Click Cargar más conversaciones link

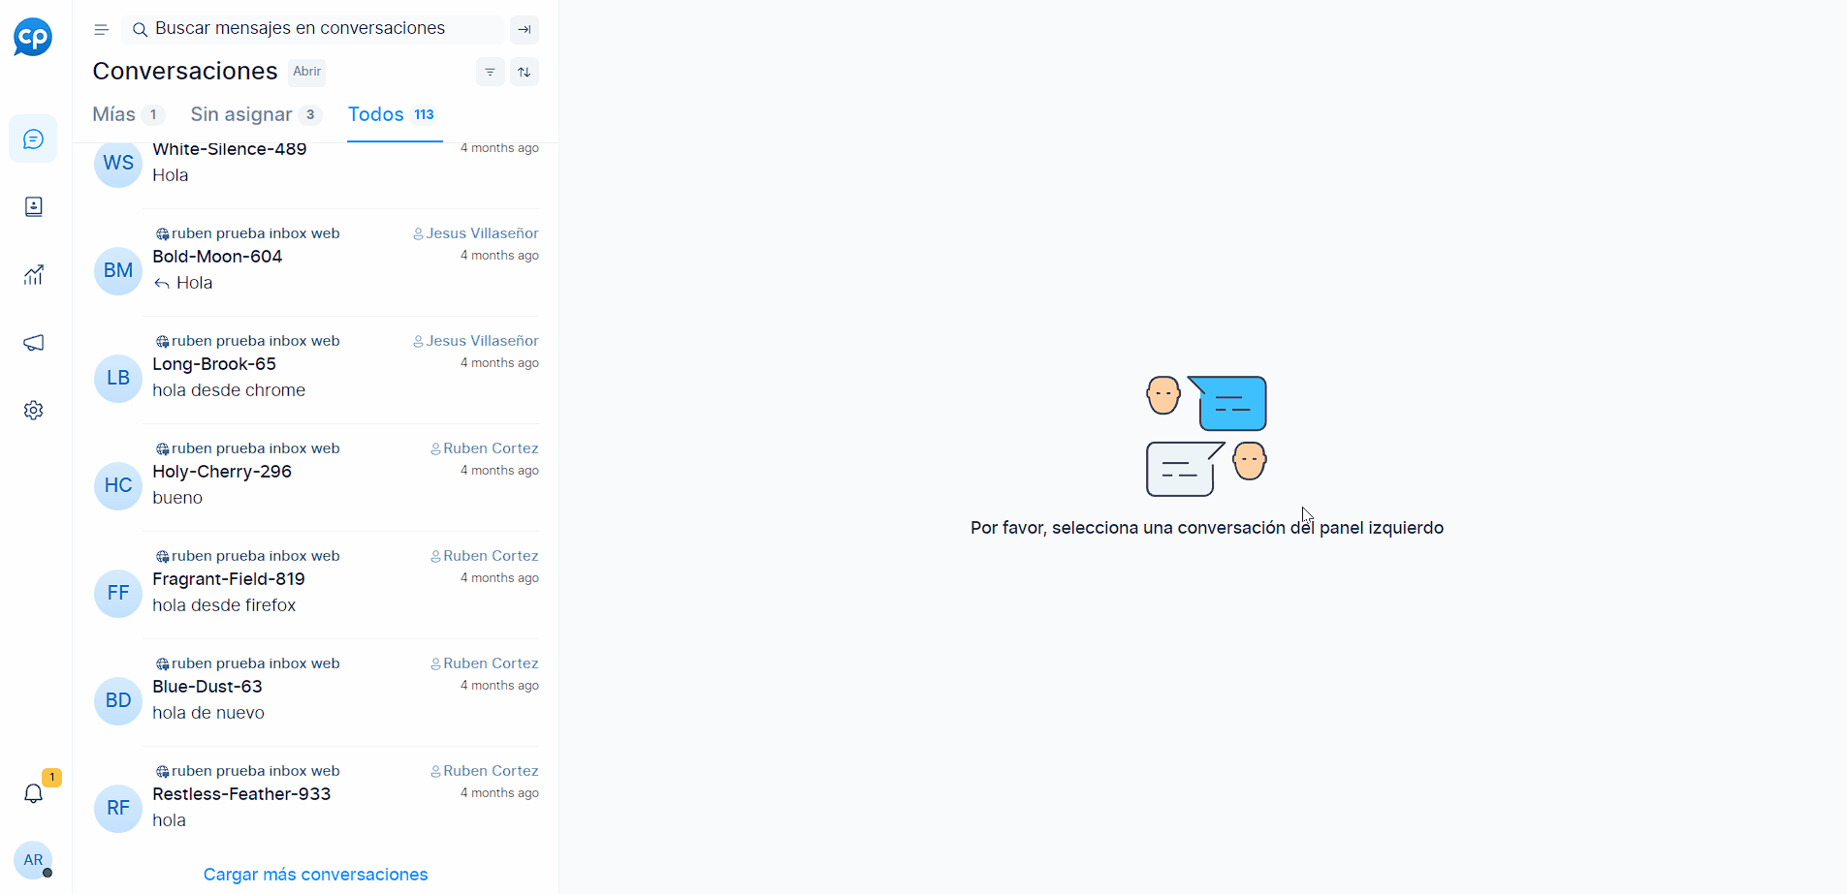[314, 874]
